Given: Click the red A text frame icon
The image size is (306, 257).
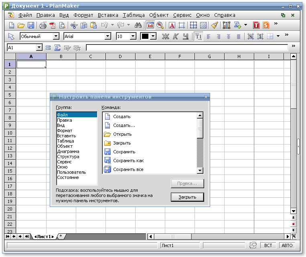Looking at the screenshot, I should [172, 25].
